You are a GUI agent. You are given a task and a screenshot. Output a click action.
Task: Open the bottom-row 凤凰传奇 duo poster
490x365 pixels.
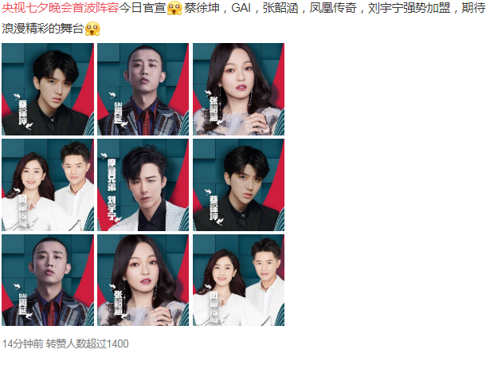click(239, 281)
